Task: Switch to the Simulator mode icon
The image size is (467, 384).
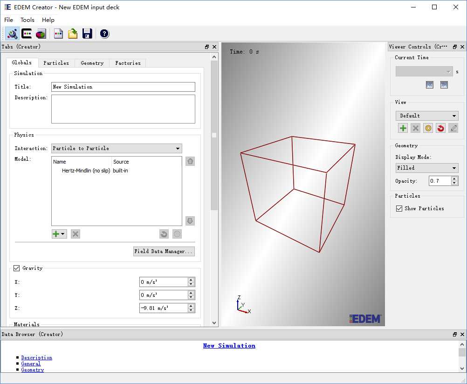Action: [x=27, y=34]
